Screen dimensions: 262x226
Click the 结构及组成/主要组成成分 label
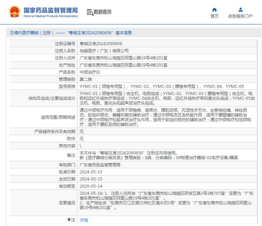coord(52,98)
